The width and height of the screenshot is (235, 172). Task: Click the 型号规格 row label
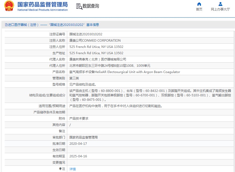click(59, 85)
